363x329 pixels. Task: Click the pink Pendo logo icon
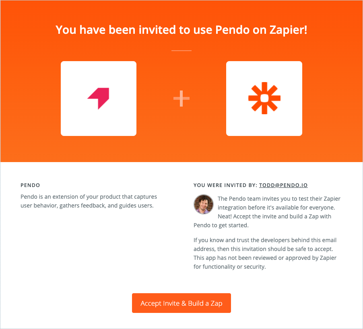pos(98,98)
